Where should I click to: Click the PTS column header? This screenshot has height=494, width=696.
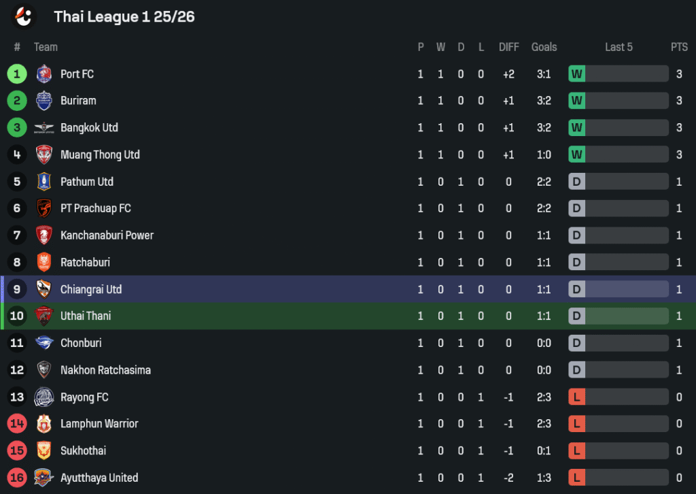(679, 47)
